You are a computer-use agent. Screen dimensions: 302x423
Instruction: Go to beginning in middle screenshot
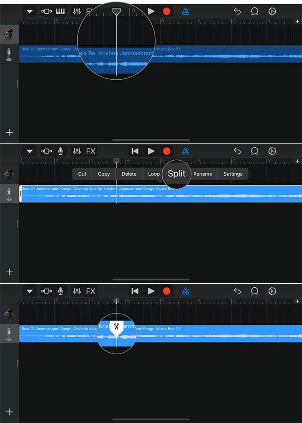(135, 151)
